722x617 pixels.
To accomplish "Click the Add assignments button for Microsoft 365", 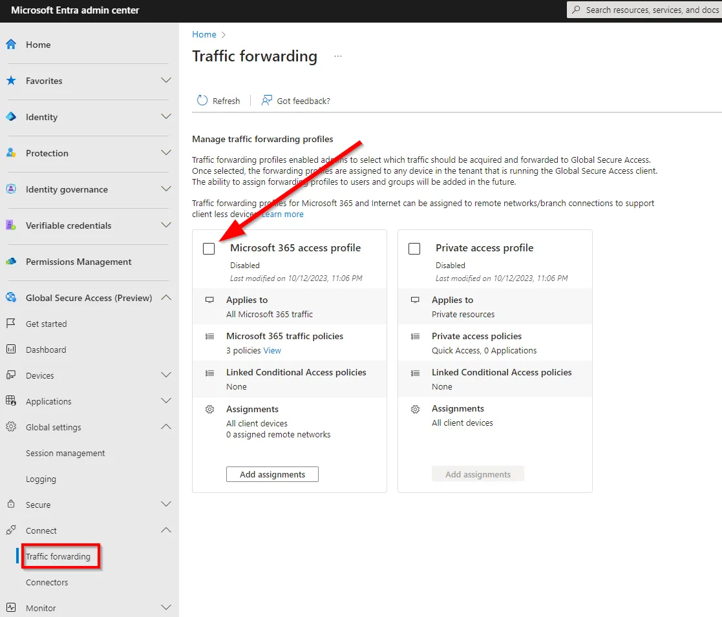I will click(272, 474).
